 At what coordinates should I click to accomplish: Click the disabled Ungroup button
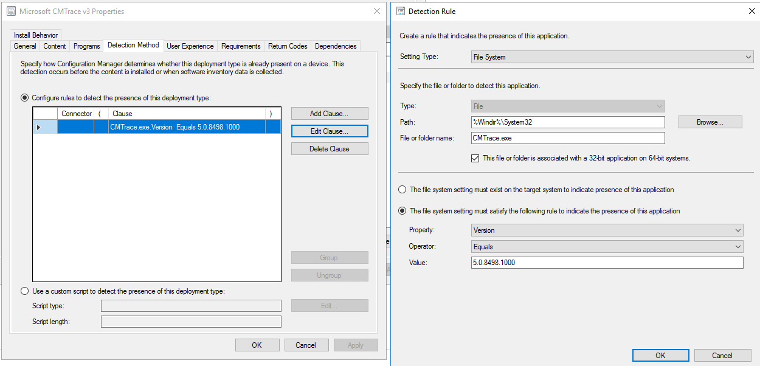point(330,275)
